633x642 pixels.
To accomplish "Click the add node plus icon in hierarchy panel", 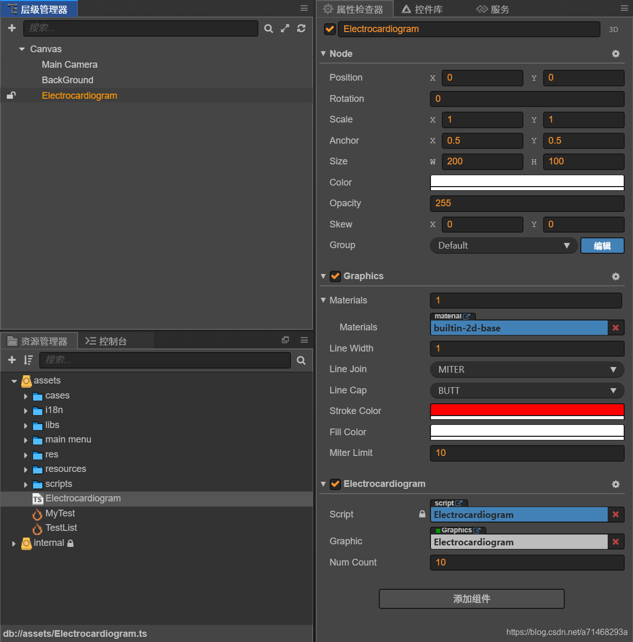I will [12, 28].
